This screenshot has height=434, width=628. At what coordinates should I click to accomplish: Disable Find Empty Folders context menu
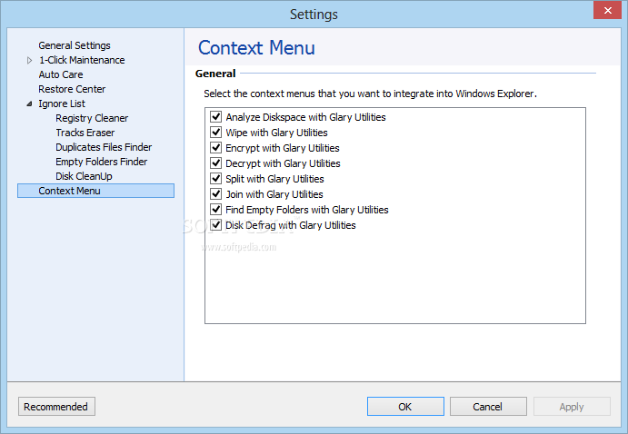click(x=216, y=209)
